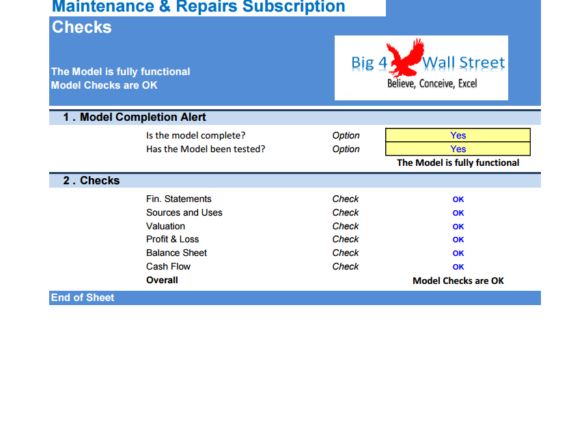Click the Valuation check OK cell
Viewport: 584px width, 430px height.
click(x=458, y=227)
